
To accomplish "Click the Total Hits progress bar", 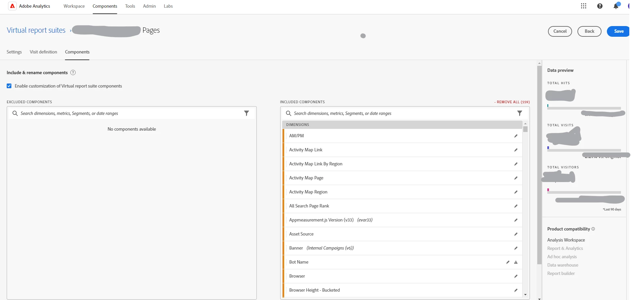I will pyautogui.click(x=584, y=108).
